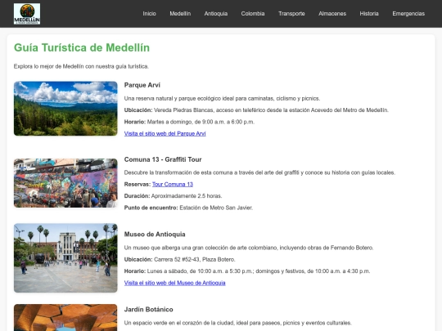The height and width of the screenshot is (331, 442).
Task: Click the 'Museo de Antioquia' heading
Action: [155, 235]
